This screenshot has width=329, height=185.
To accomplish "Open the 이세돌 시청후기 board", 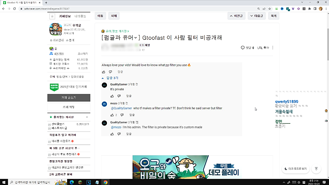I will click(61, 141).
